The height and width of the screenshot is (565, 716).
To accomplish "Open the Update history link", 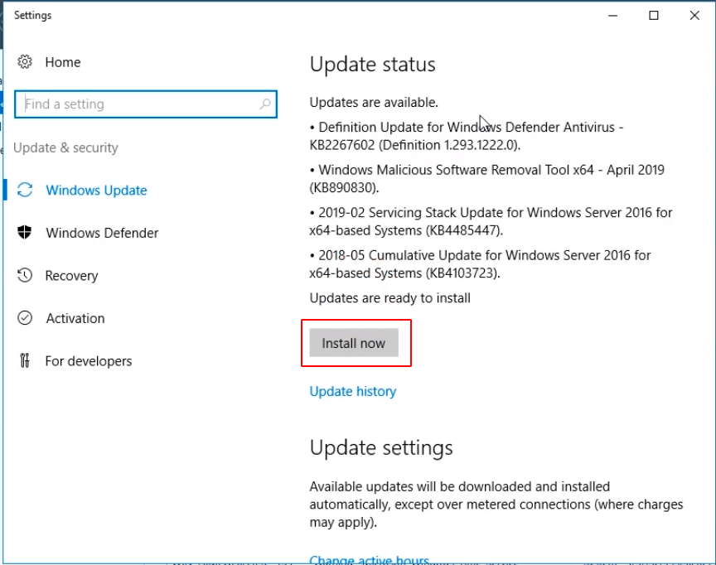I will point(353,391).
